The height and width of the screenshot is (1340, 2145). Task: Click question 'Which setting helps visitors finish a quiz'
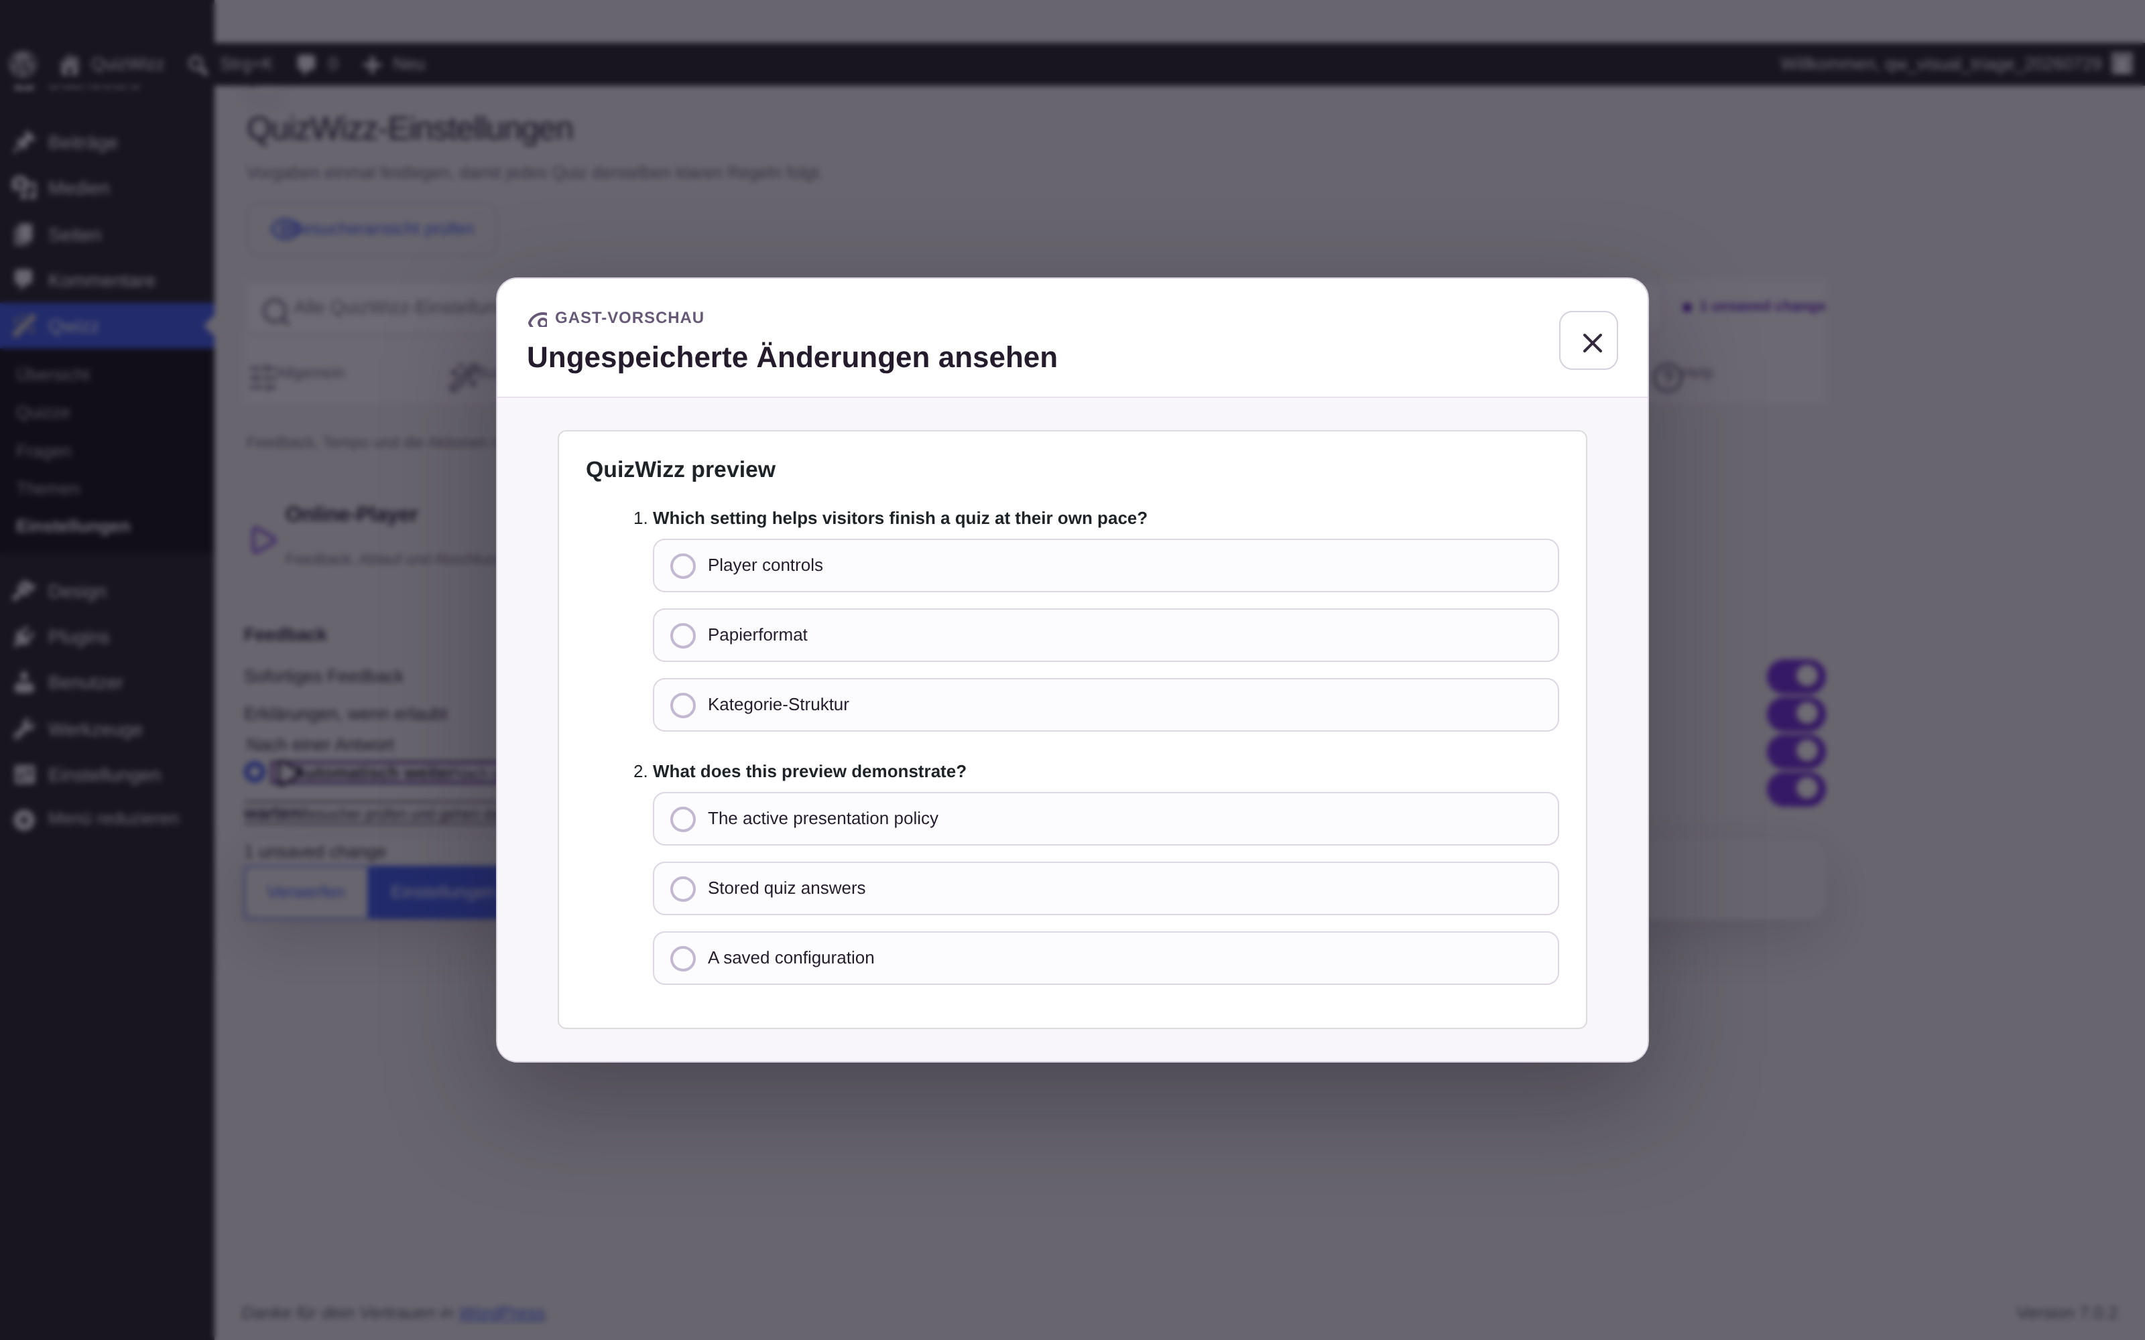900,519
